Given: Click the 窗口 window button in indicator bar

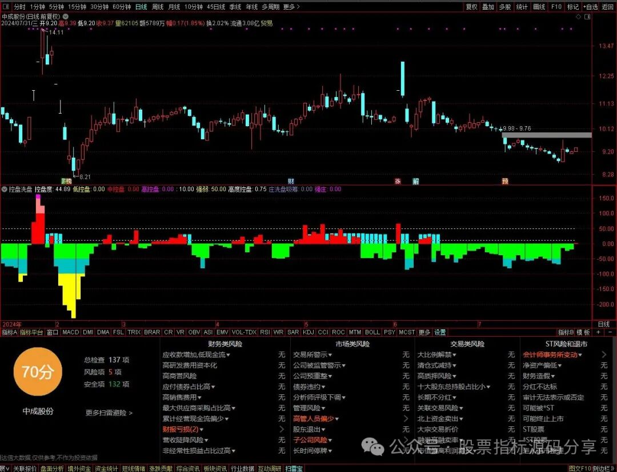Looking at the screenshot, I should point(53,332).
